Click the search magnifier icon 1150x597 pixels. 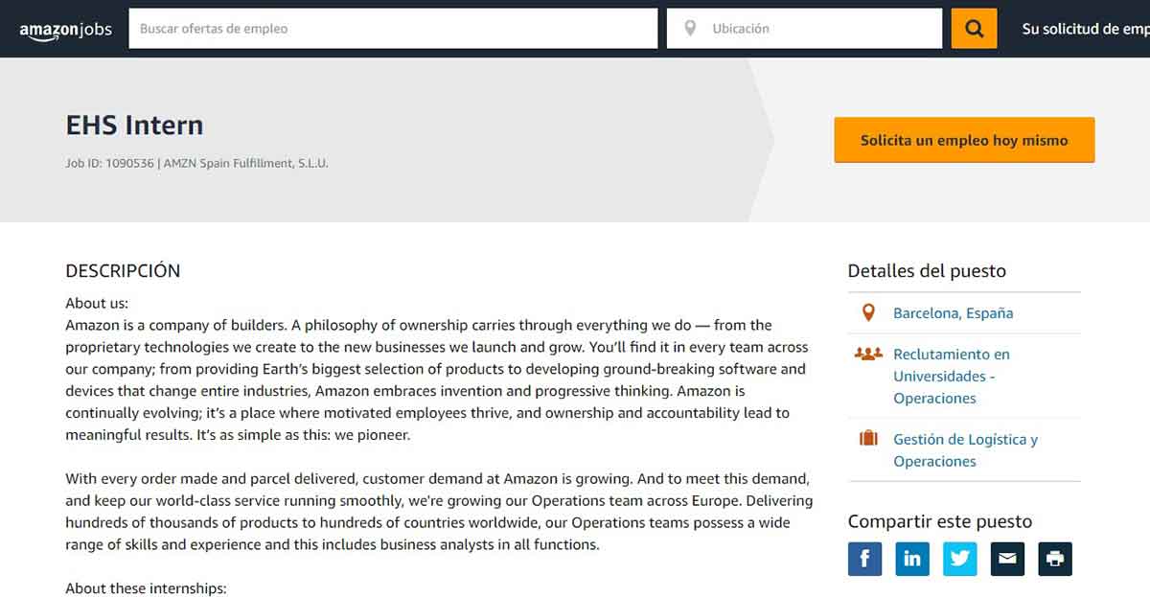pos(974,28)
